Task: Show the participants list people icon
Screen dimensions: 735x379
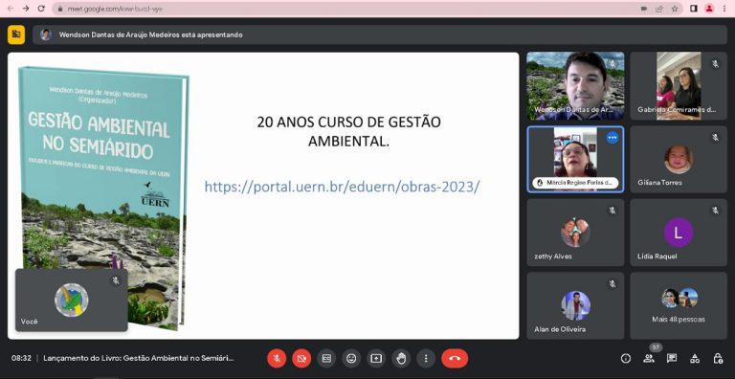Action: [649, 358]
